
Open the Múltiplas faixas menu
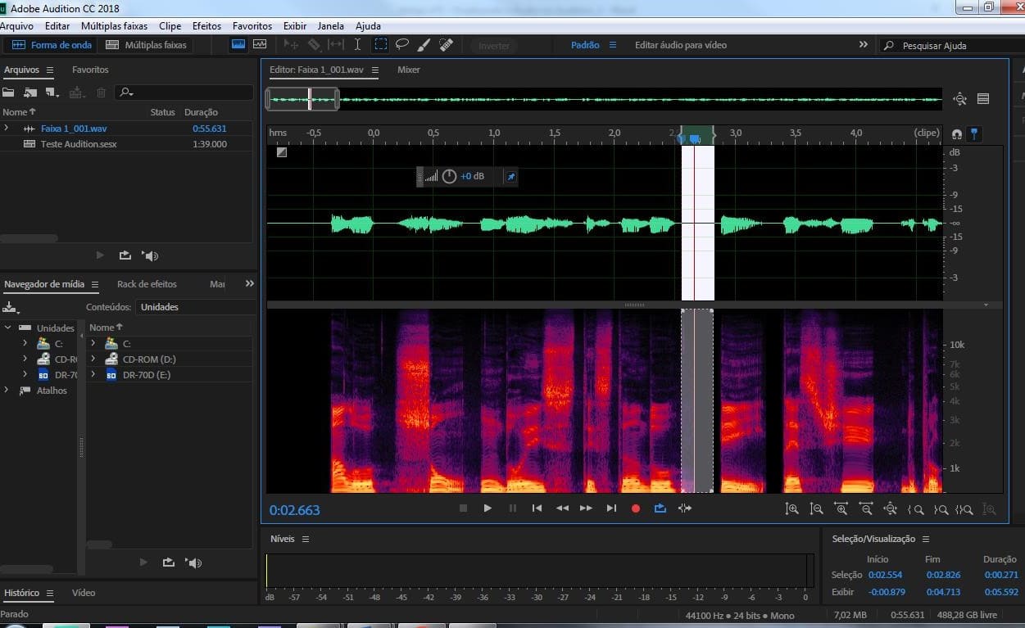click(x=114, y=26)
